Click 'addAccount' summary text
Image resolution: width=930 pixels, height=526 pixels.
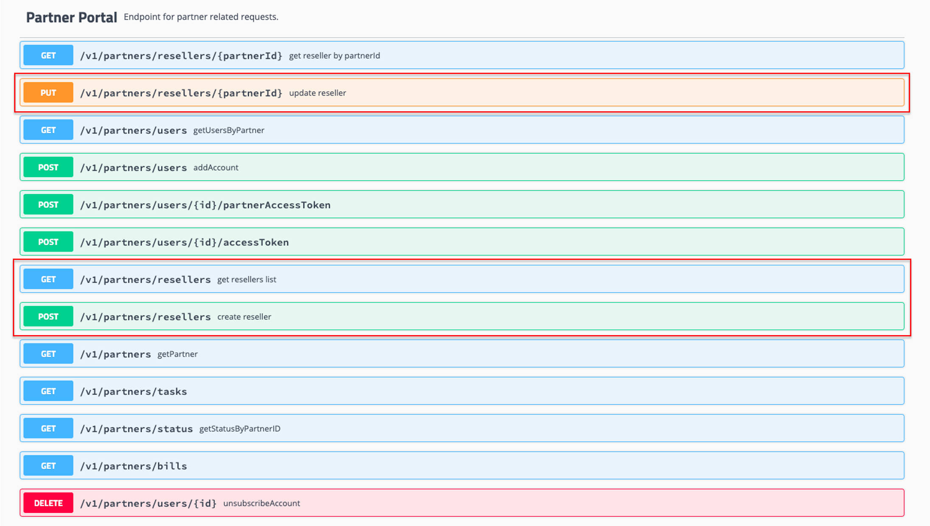[x=216, y=168]
